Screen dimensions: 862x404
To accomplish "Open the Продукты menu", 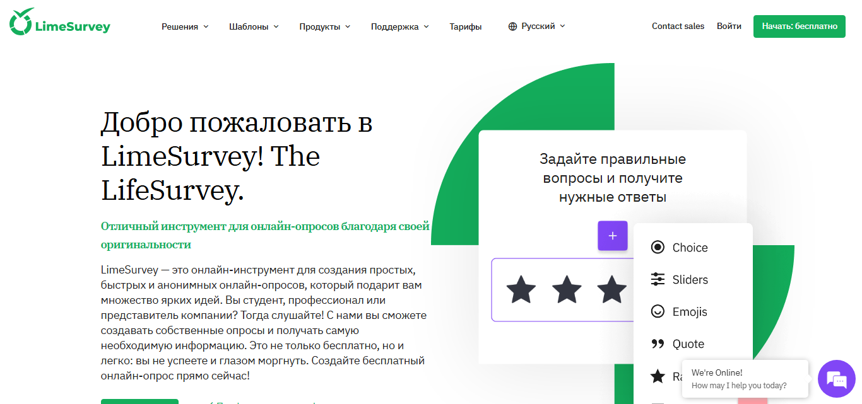I will [x=320, y=26].
